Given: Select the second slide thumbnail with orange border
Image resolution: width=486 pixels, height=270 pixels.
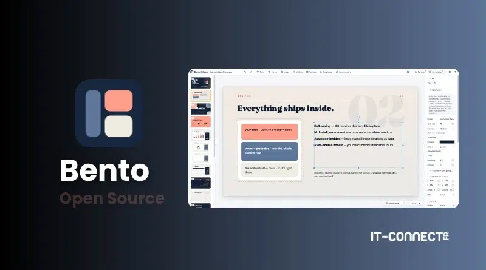Looking at the screenshot, I should click(x=200, y=96).
